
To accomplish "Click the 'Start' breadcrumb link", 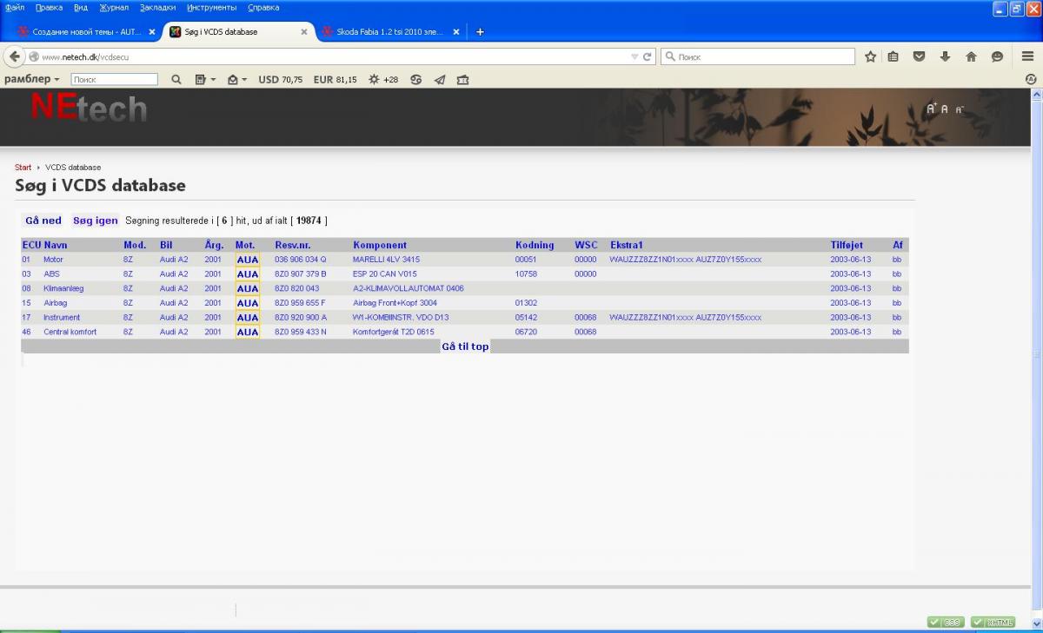I will [23, 168].
